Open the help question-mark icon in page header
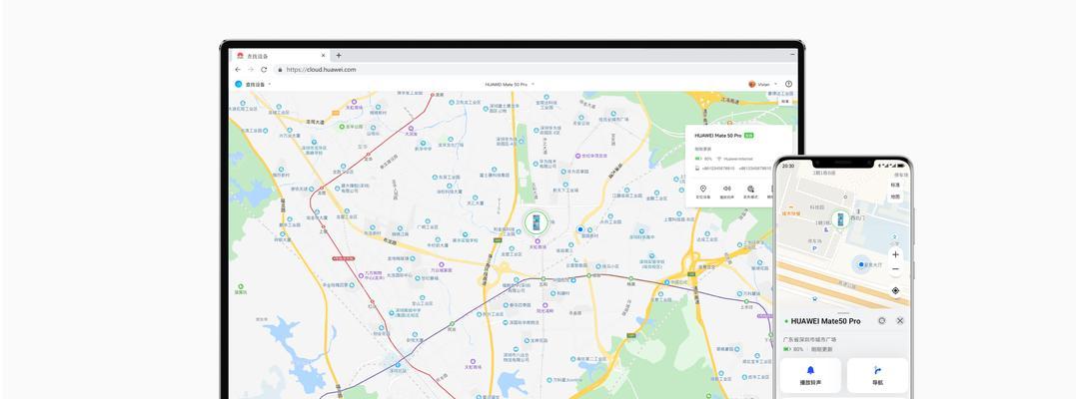The height and width of the screenshot is (399, 1076). pyautogui.click(x=788, y=84)
